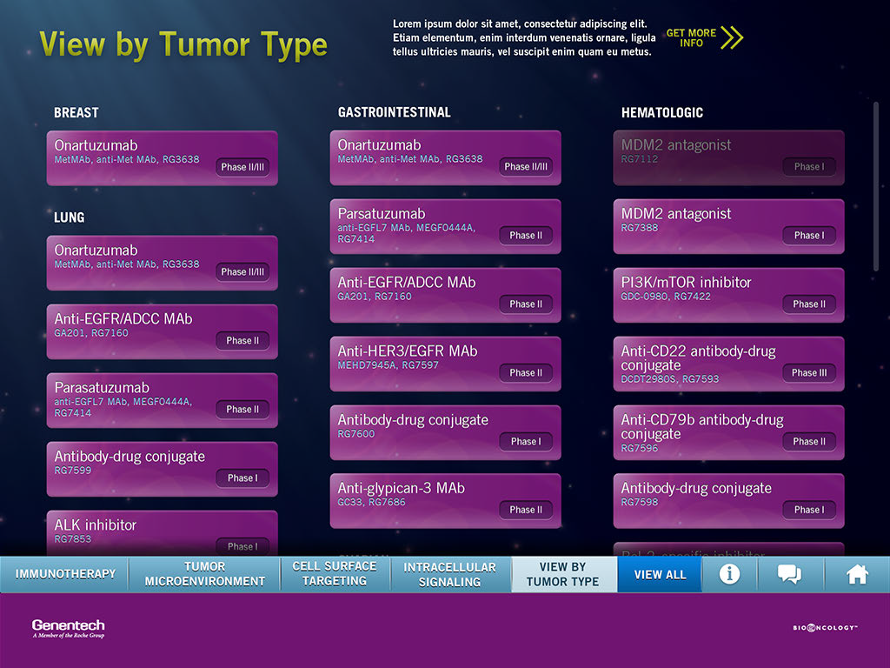This screenshot has width=890, height=668.
Task: Go to the home icon
Action: coord(857,574)
